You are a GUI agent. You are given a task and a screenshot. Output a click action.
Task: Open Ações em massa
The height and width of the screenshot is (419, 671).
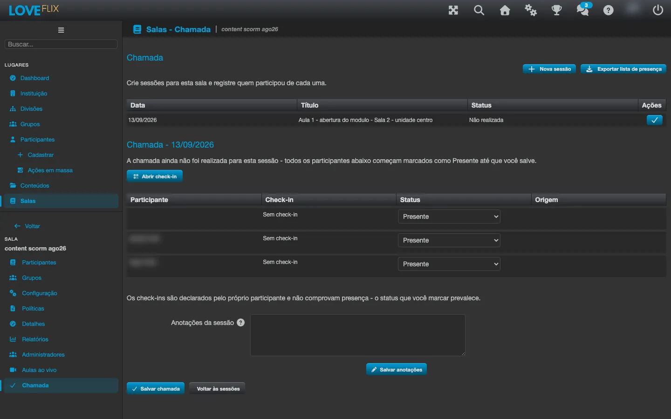[50, 170]
